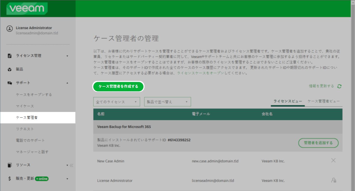
Task: Click 管理者を追加する button
Action: pyautogui.click(x=318, y=143)
